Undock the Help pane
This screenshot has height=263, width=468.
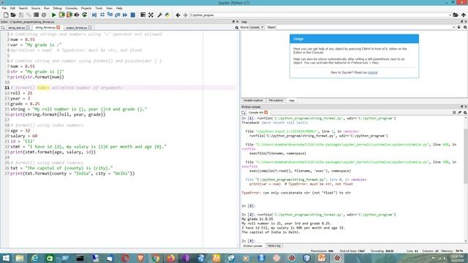[x=461, y=22]
